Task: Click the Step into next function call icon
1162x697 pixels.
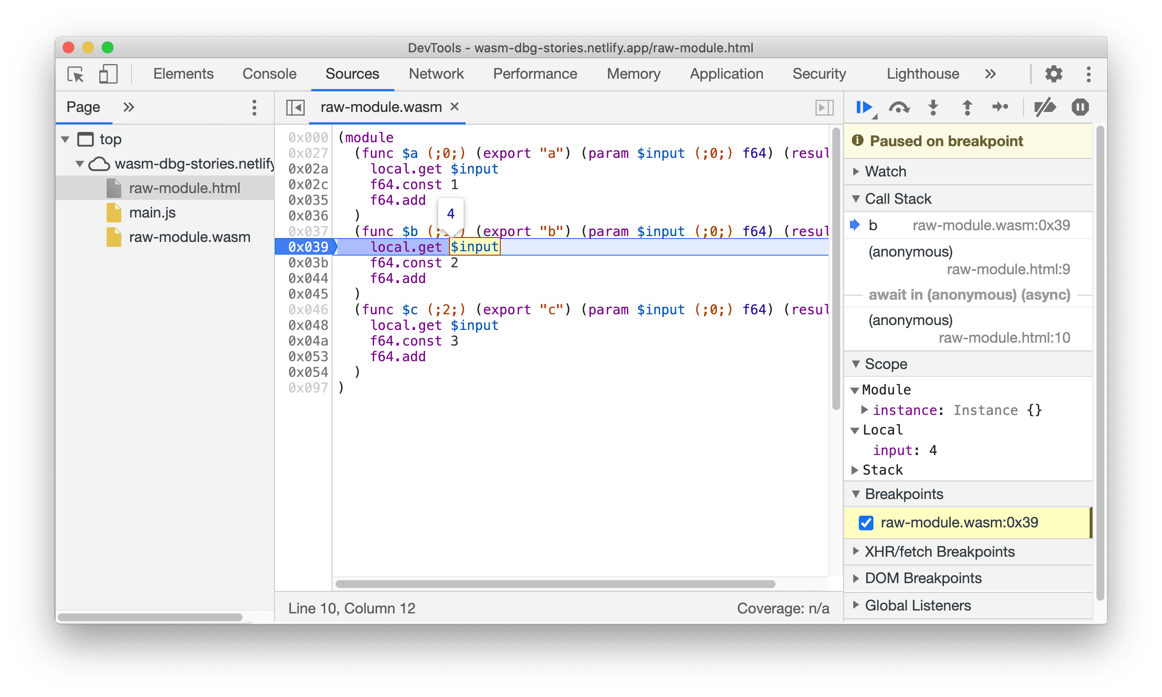Action: tap(935, 106)
